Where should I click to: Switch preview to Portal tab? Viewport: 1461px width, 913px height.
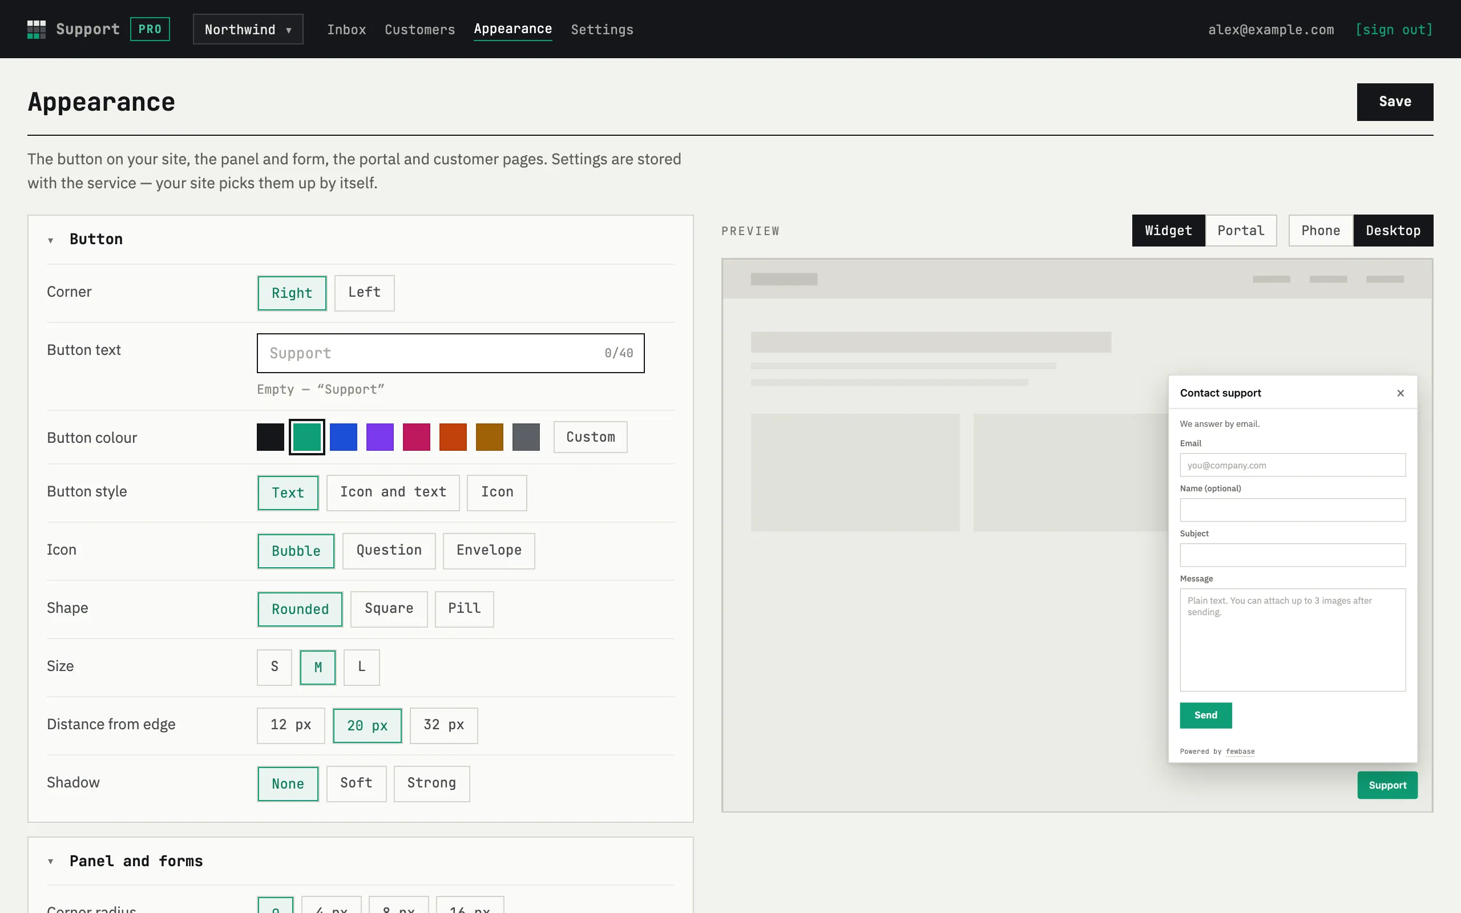point(1241,231)
